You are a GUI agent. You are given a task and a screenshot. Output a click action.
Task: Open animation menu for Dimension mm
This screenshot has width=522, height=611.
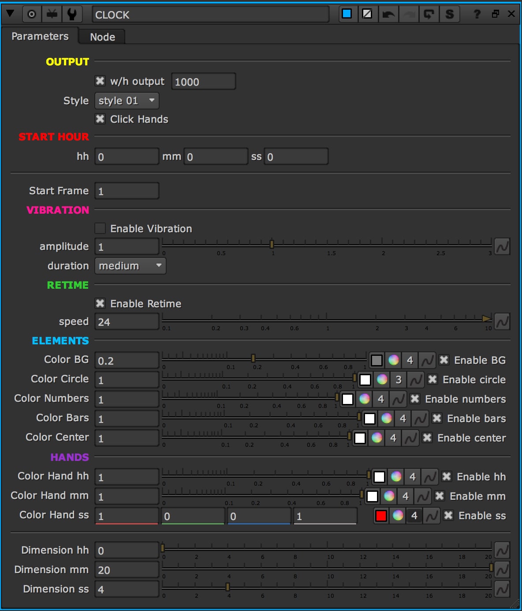coord(502,570)
